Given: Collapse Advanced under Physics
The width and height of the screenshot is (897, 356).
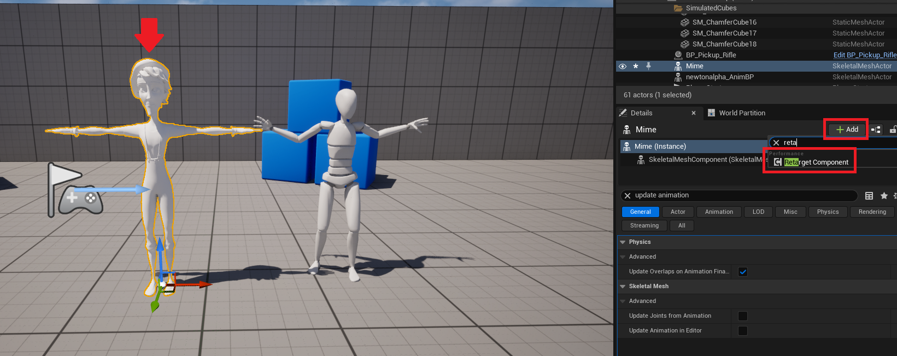Looking at the screenshot, I should click(x=623, y=257).
